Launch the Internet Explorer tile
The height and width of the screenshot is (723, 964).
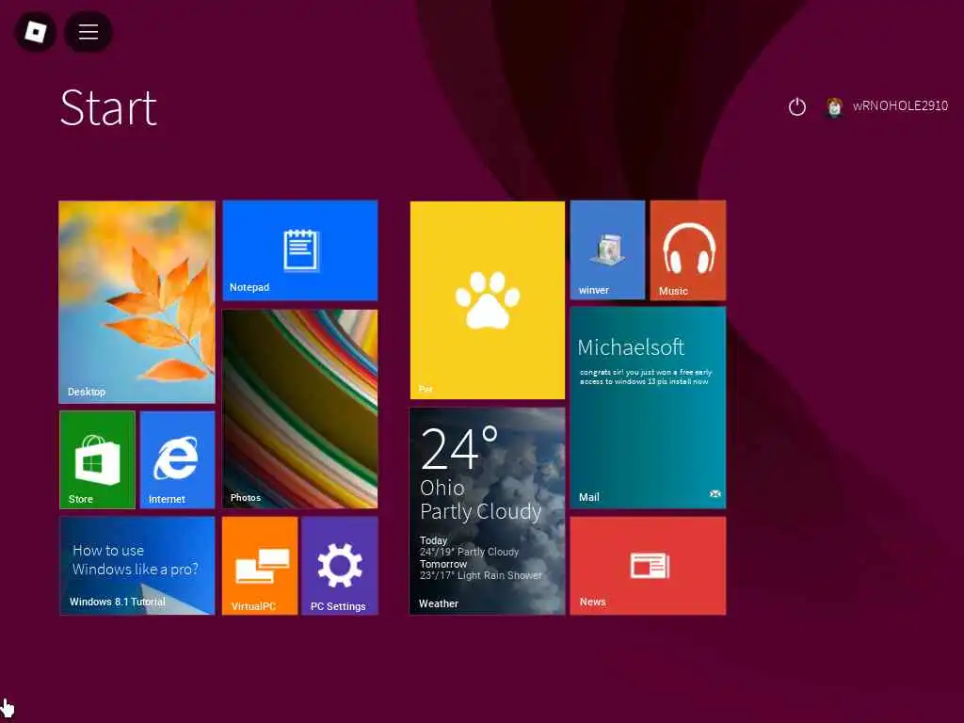pos(178,459)
